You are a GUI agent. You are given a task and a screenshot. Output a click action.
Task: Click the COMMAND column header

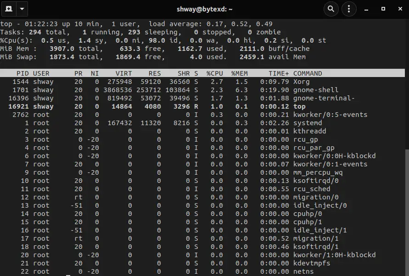click(x=308, y=73)
